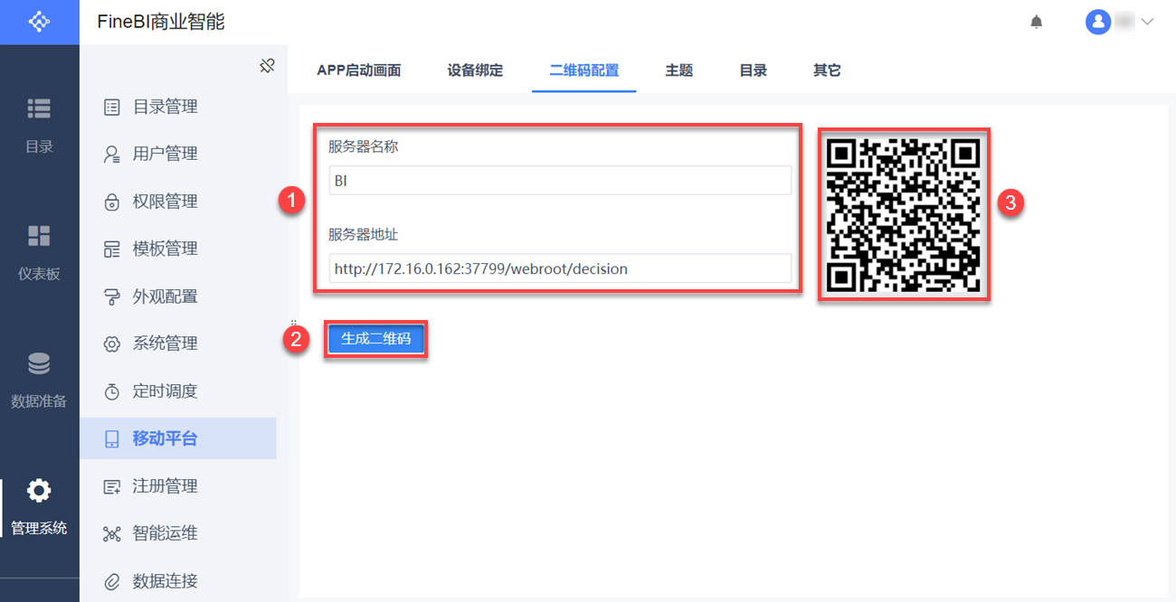Open 智能运维 menu label
Image resolution: width=1176 pixels, height=602 pixels.
coord(166,533)
